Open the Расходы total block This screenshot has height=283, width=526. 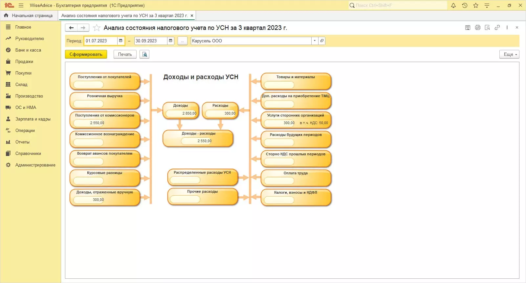tap(220, 110)
